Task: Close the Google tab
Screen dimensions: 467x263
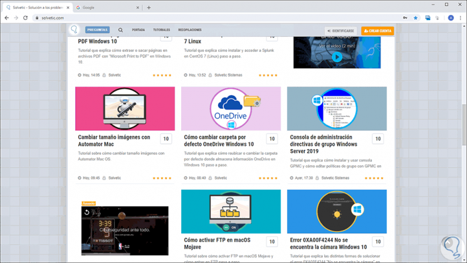Action: point(138,8)
